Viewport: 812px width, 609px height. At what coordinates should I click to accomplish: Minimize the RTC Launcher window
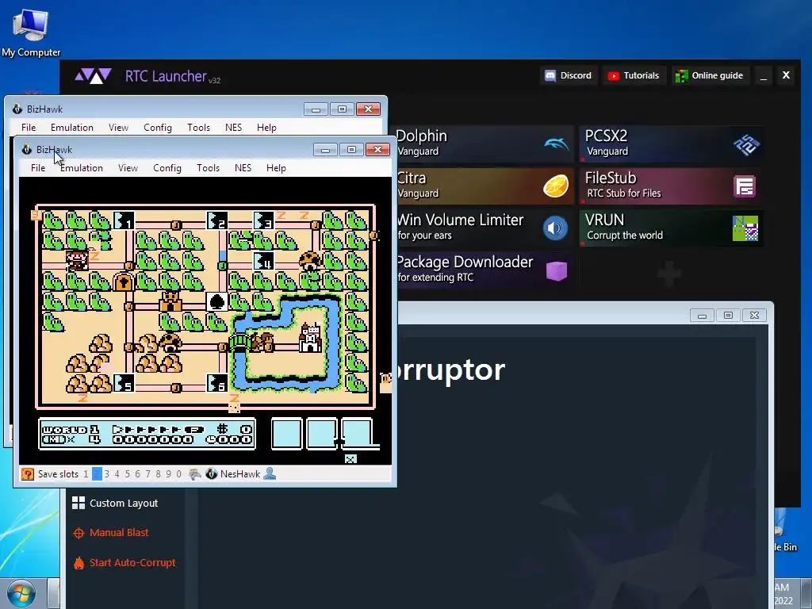click(x=764, y=75)
